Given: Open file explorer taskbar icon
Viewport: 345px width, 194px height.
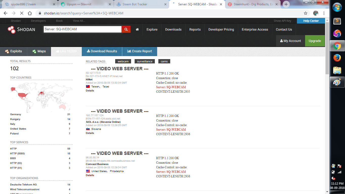Looking at the screenshot, I should coord(337,70).
